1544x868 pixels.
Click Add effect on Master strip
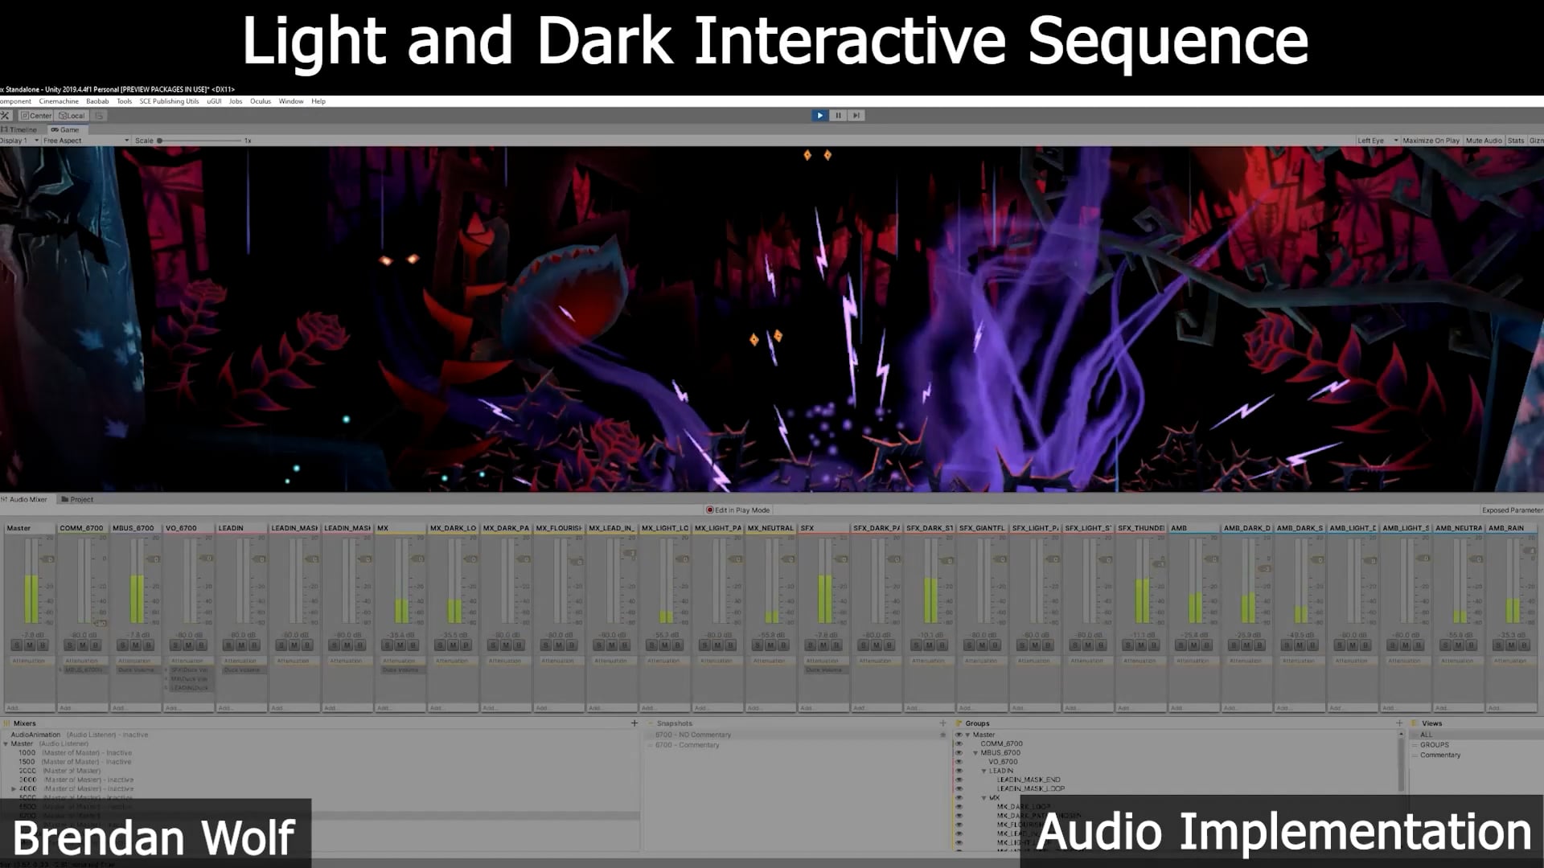click(29, 708)
